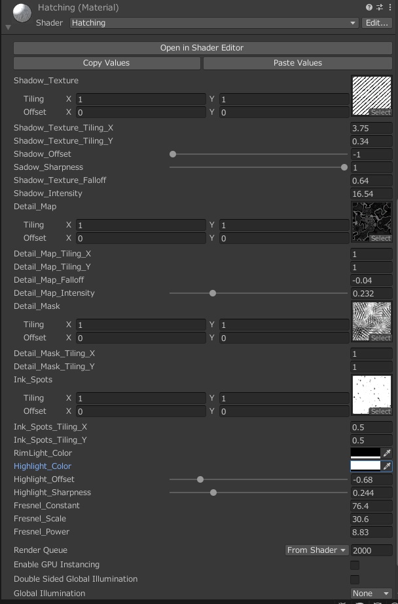
Task: Toggle Double Sided Global Illumination
Action: tap(355, 579)
